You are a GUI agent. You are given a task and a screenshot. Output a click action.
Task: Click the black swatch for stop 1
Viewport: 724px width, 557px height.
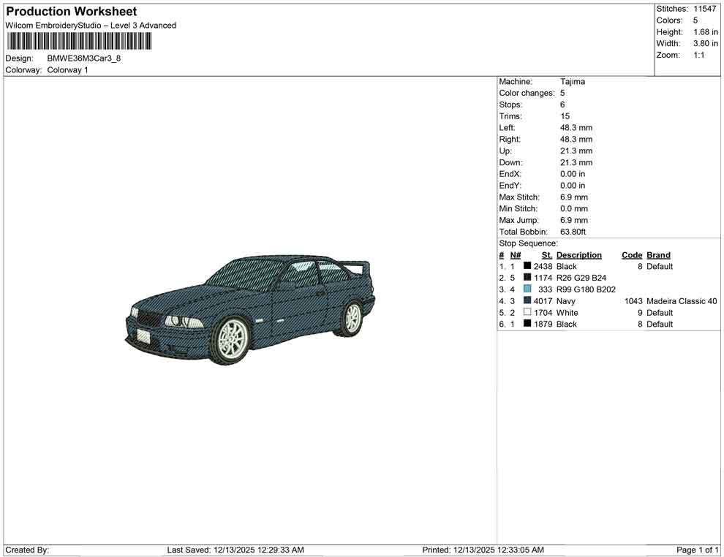[x=527, y=266]
